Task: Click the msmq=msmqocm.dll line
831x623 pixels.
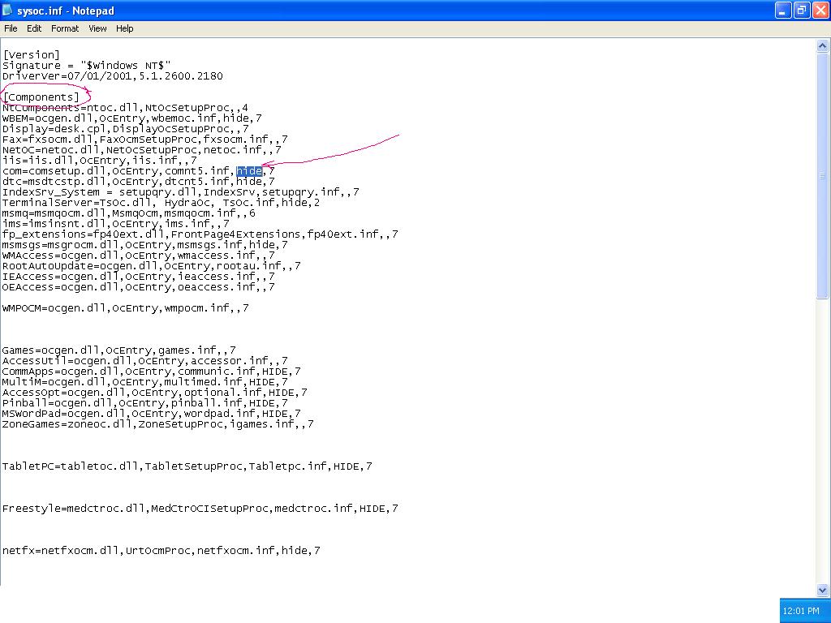Action: (x=129, y=213)
